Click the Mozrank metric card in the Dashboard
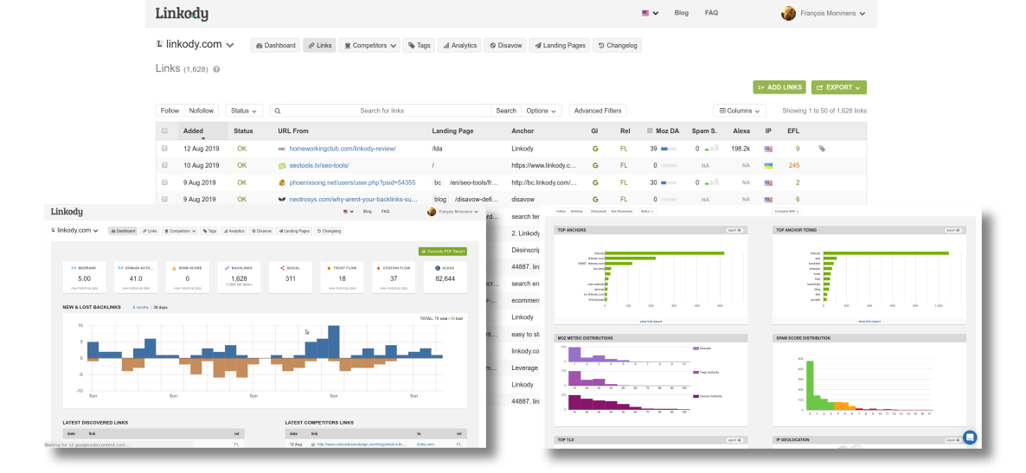This screenshot has height=473, width=1026. [84, 278]
